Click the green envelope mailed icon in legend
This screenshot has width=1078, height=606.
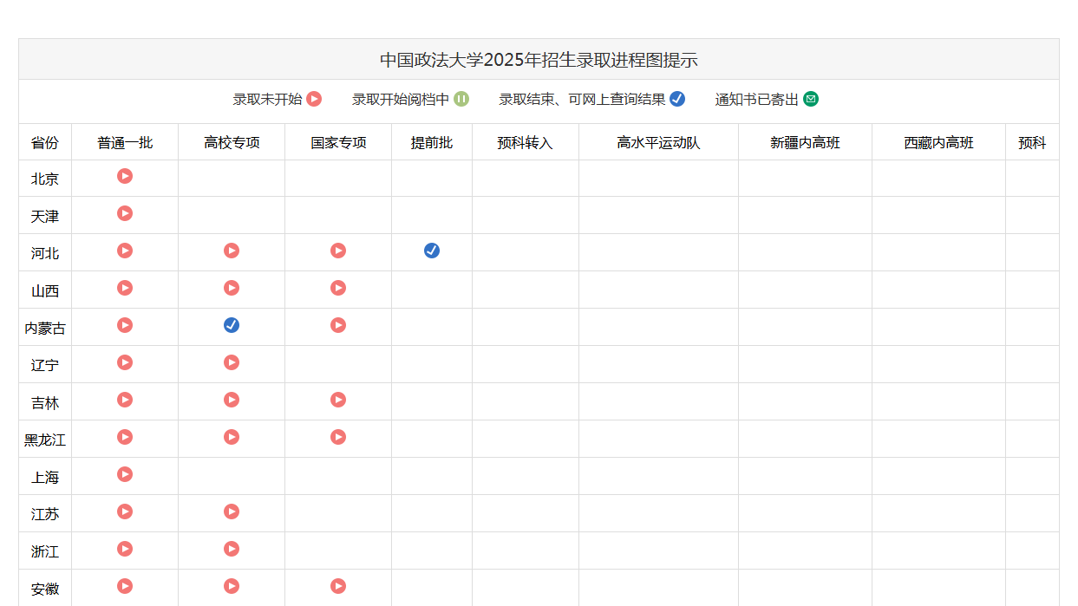tap(811, 99)
